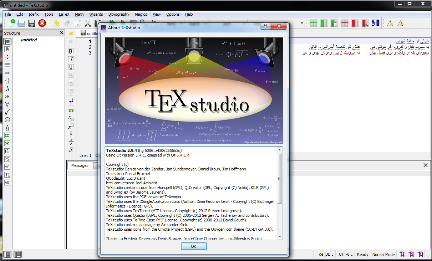Open the checkmark symbols panel

[x=7, y=112]
